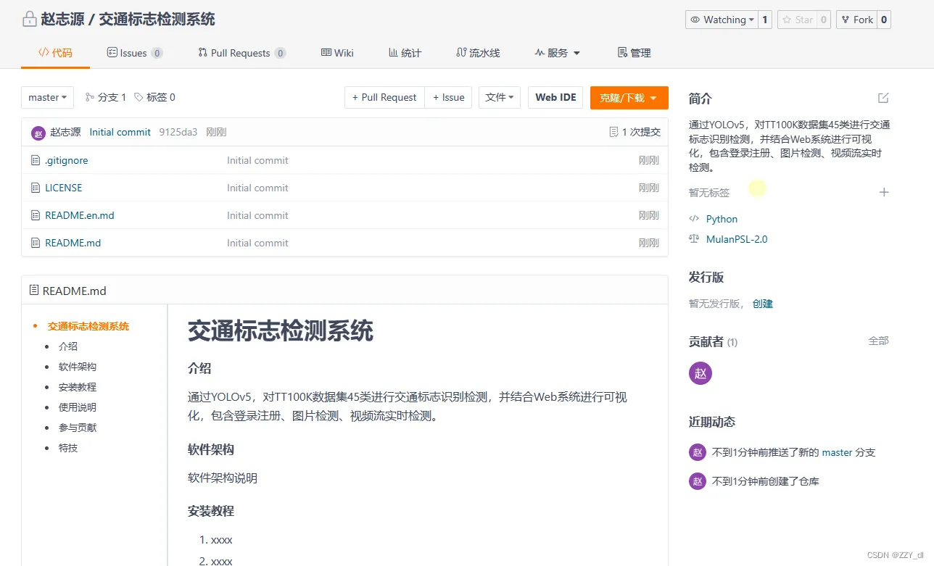934x566 pixels.
Task: Open the contributor avatar 赵
Action: (700, 373)
